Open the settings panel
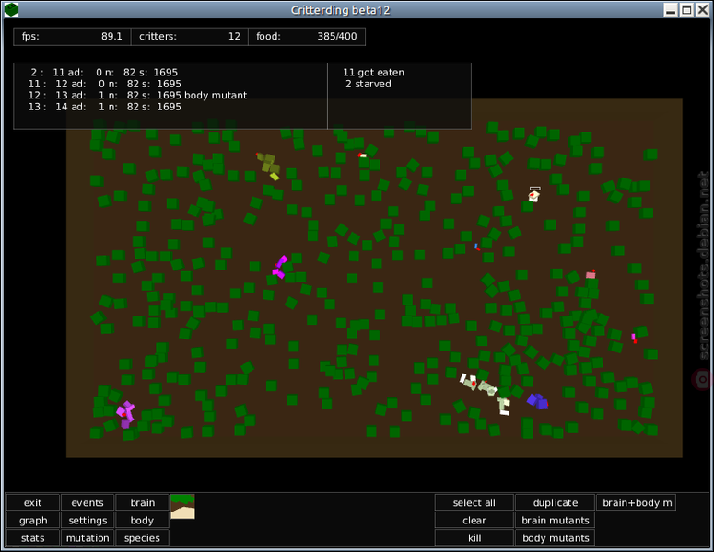Image resolution: width=714 pixels, height=552 pixels. coord(88,520)
